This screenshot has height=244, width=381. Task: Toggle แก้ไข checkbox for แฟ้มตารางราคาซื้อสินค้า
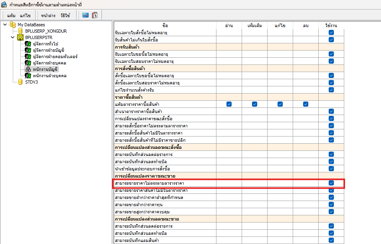pyautogui.click(x=280, y=104)
